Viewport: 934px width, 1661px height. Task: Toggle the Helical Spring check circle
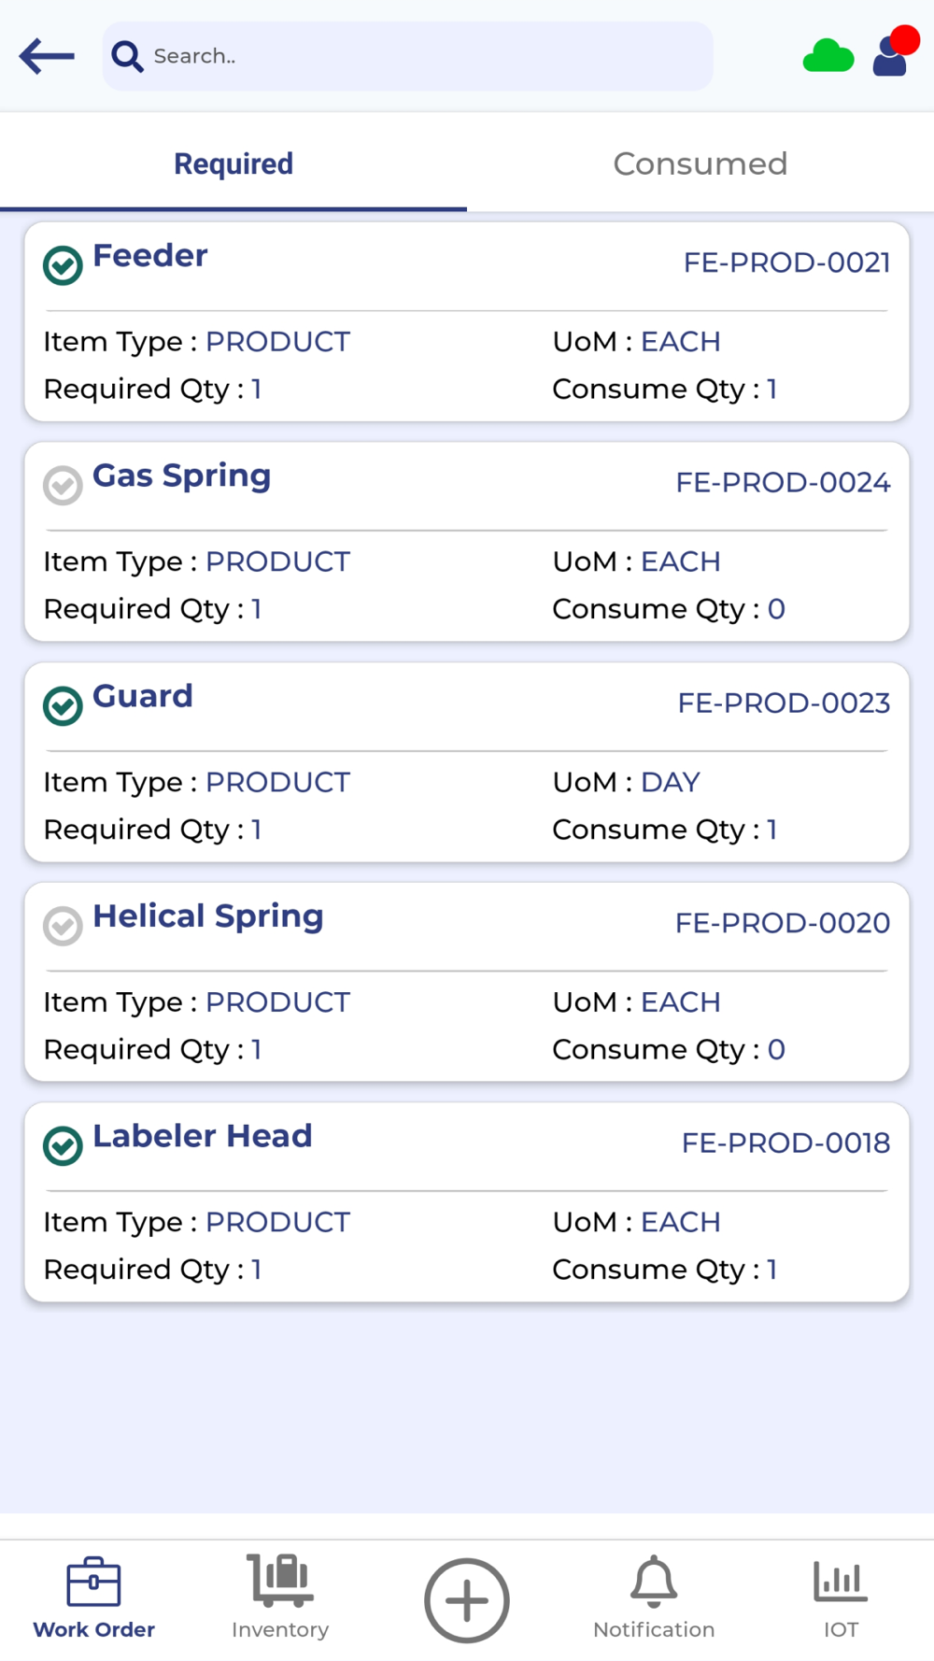[x=64, y=926]
